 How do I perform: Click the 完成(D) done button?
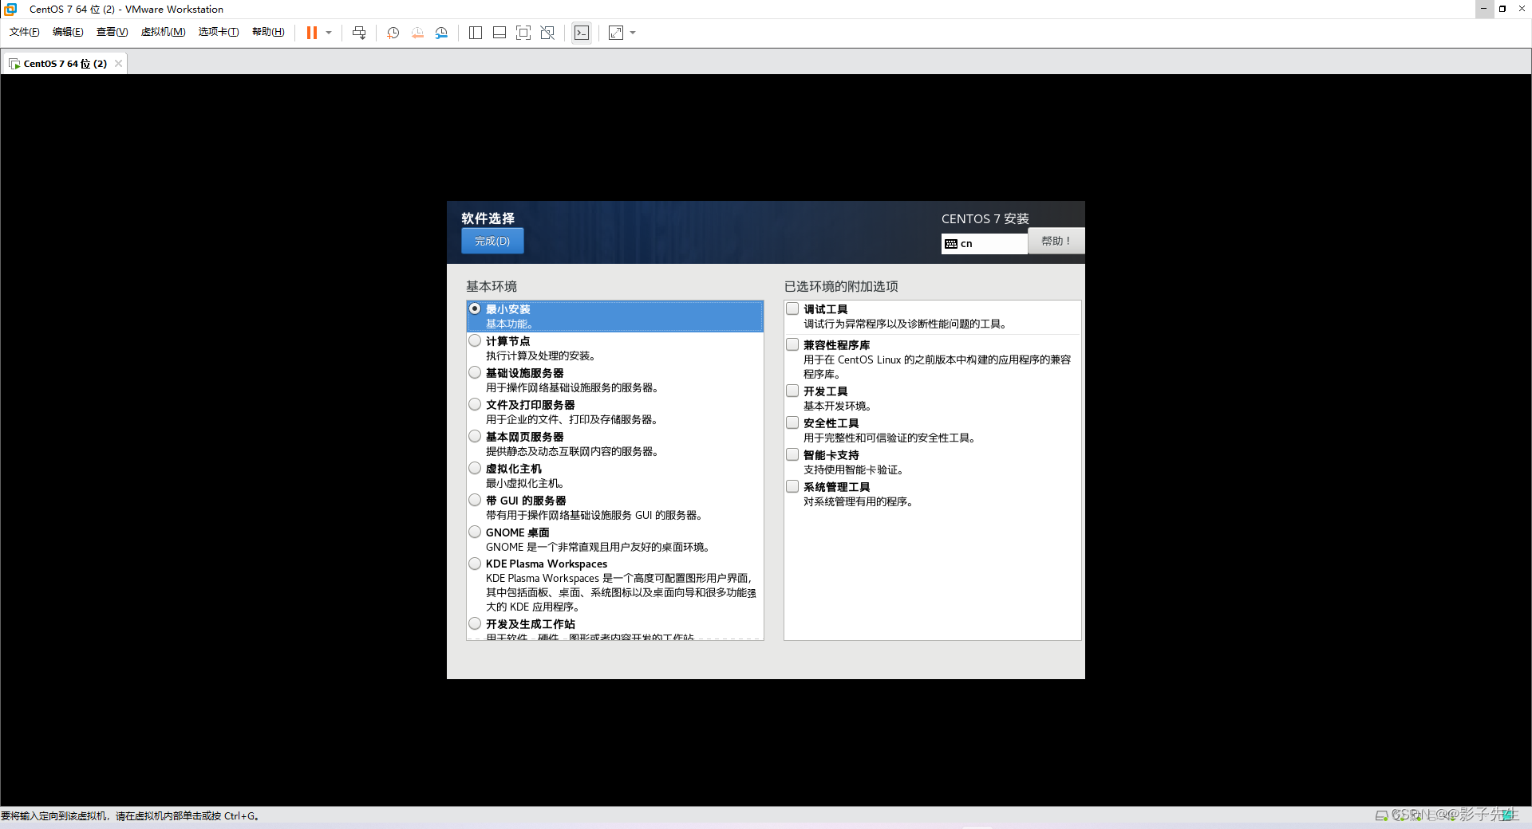492,241
